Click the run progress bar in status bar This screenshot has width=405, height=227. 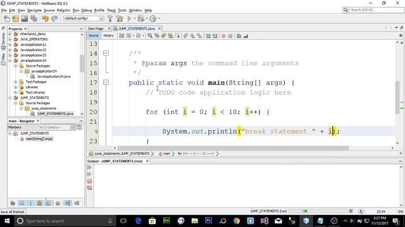tap(318, 211)
